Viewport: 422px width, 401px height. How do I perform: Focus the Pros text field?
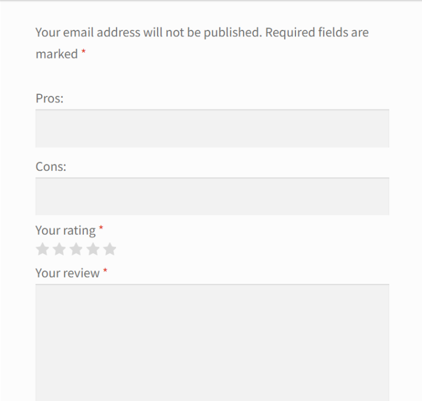point(212,128)
